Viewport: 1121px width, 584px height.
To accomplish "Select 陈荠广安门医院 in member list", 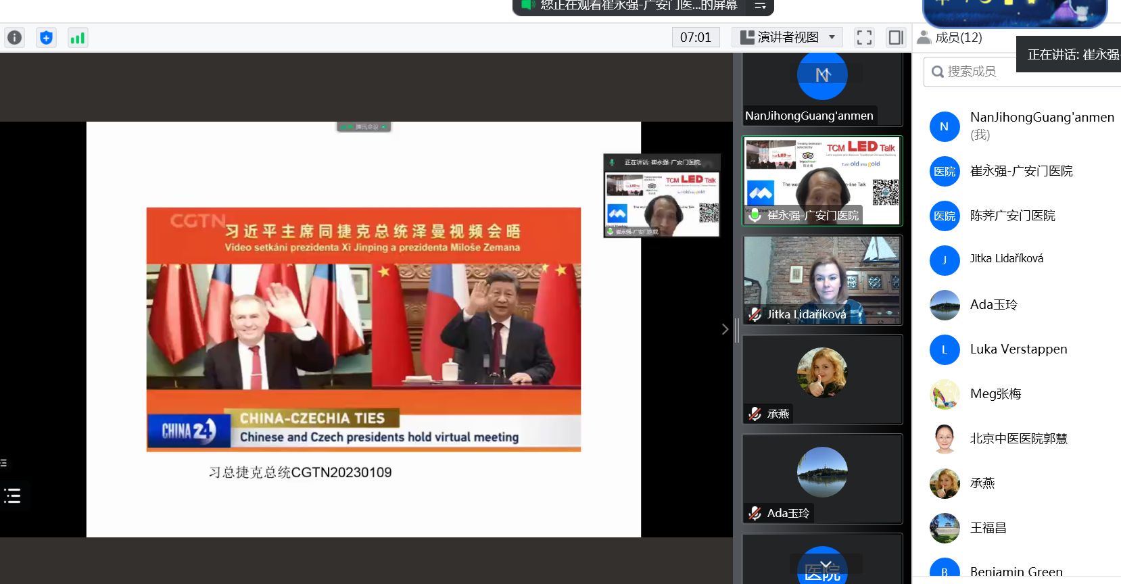I will 1021,216.
